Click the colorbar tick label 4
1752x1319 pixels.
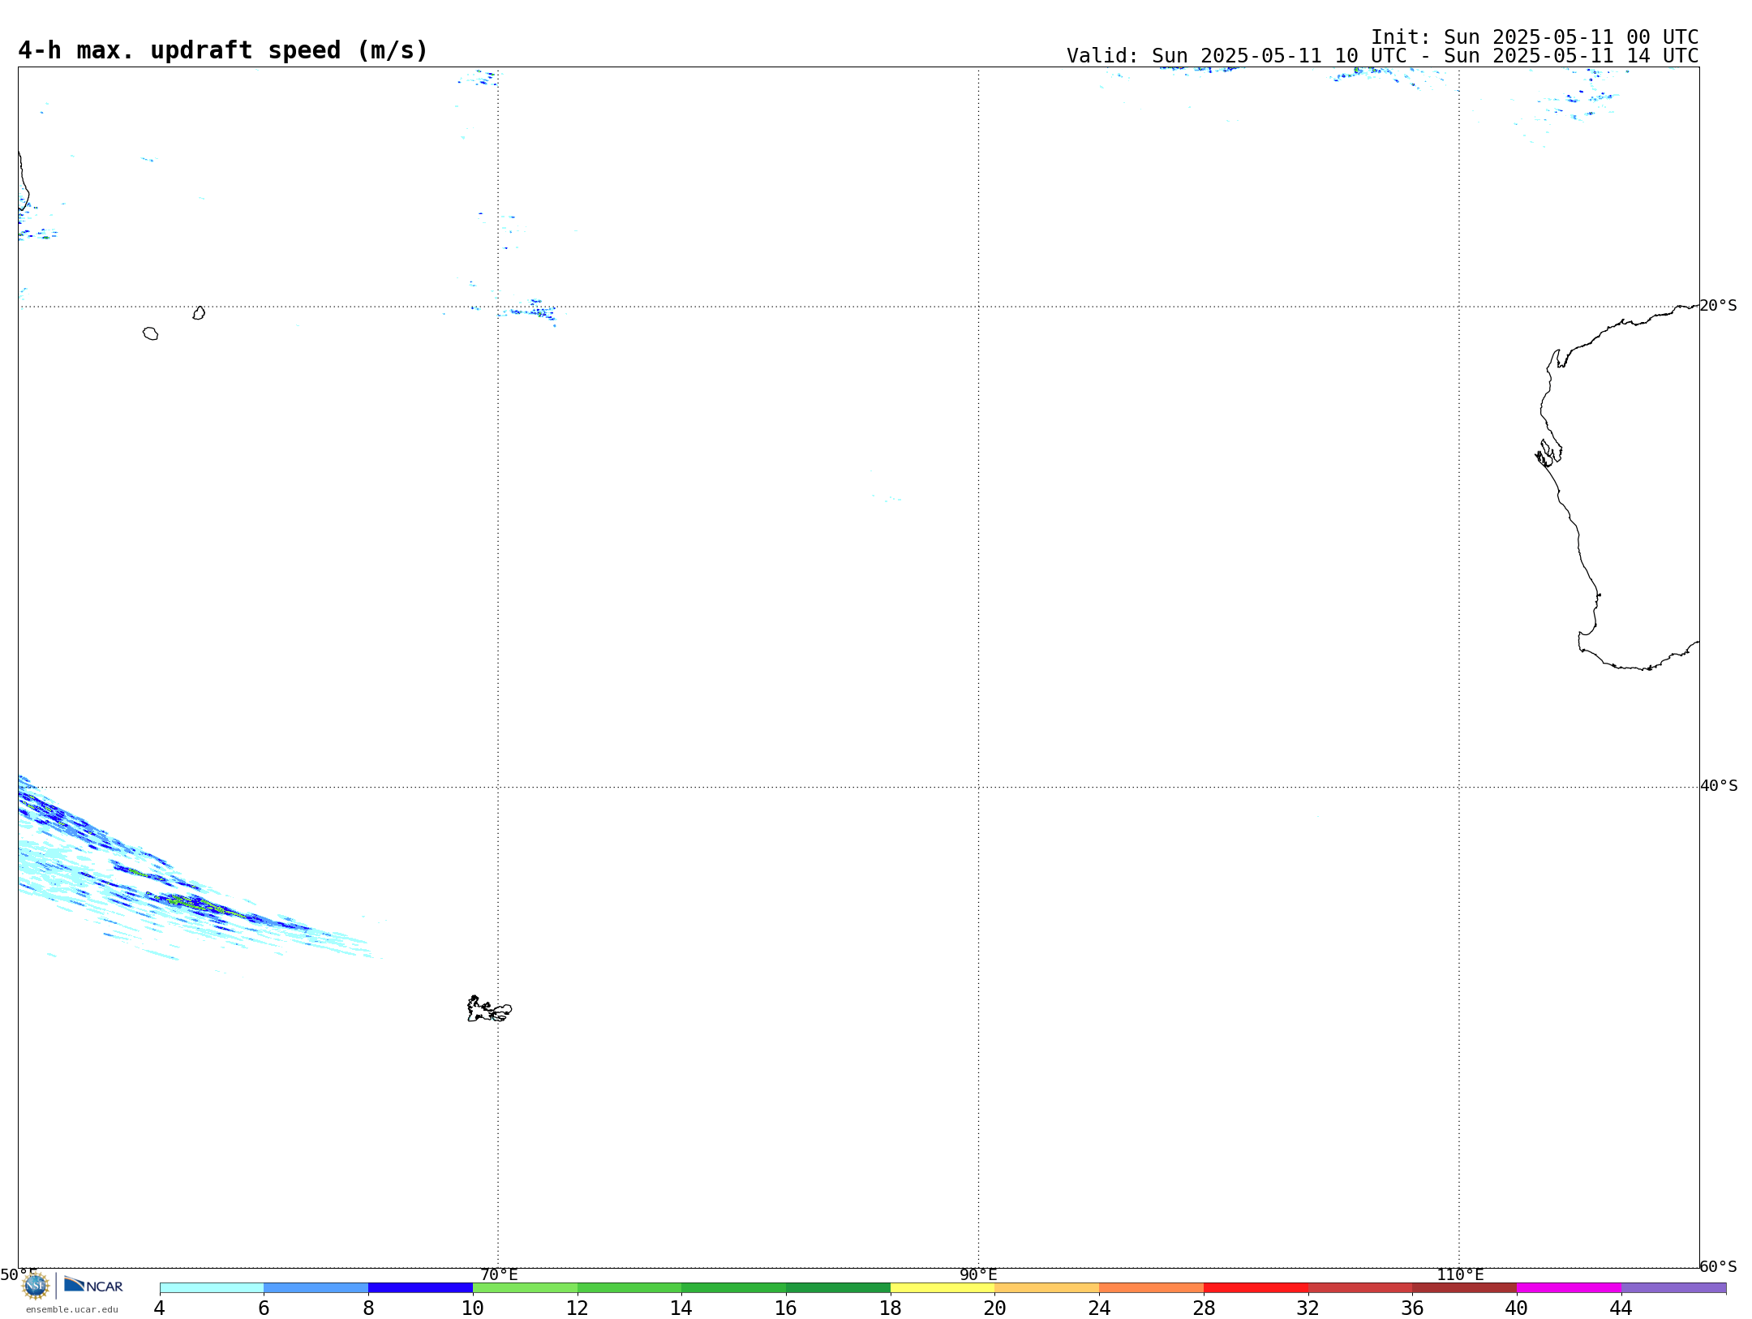click(160, 1308)
